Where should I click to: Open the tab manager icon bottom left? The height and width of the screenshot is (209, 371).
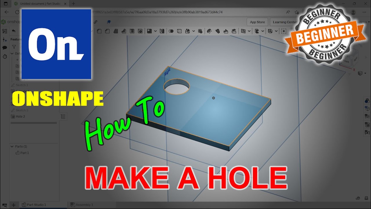tap(5, 205)
